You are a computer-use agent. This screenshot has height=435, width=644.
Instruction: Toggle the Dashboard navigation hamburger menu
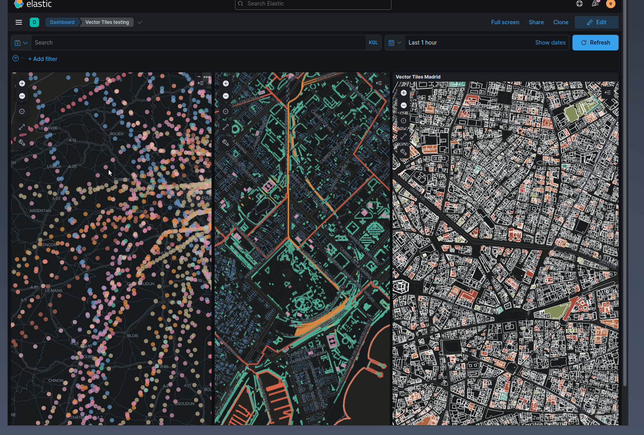(18, 22)
